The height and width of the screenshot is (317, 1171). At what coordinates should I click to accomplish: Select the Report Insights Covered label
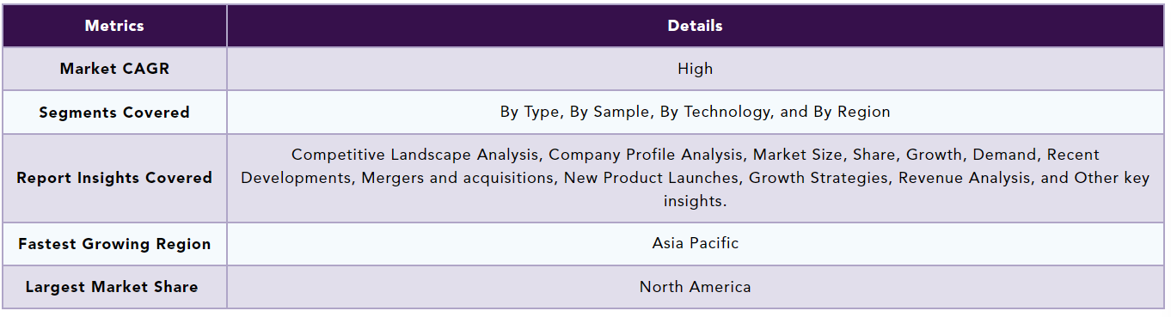point(114,178)
